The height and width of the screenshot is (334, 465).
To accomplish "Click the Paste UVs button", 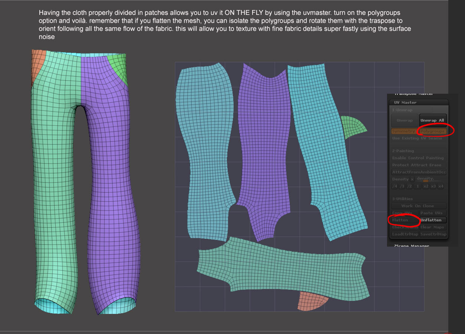I will point(433,213).
